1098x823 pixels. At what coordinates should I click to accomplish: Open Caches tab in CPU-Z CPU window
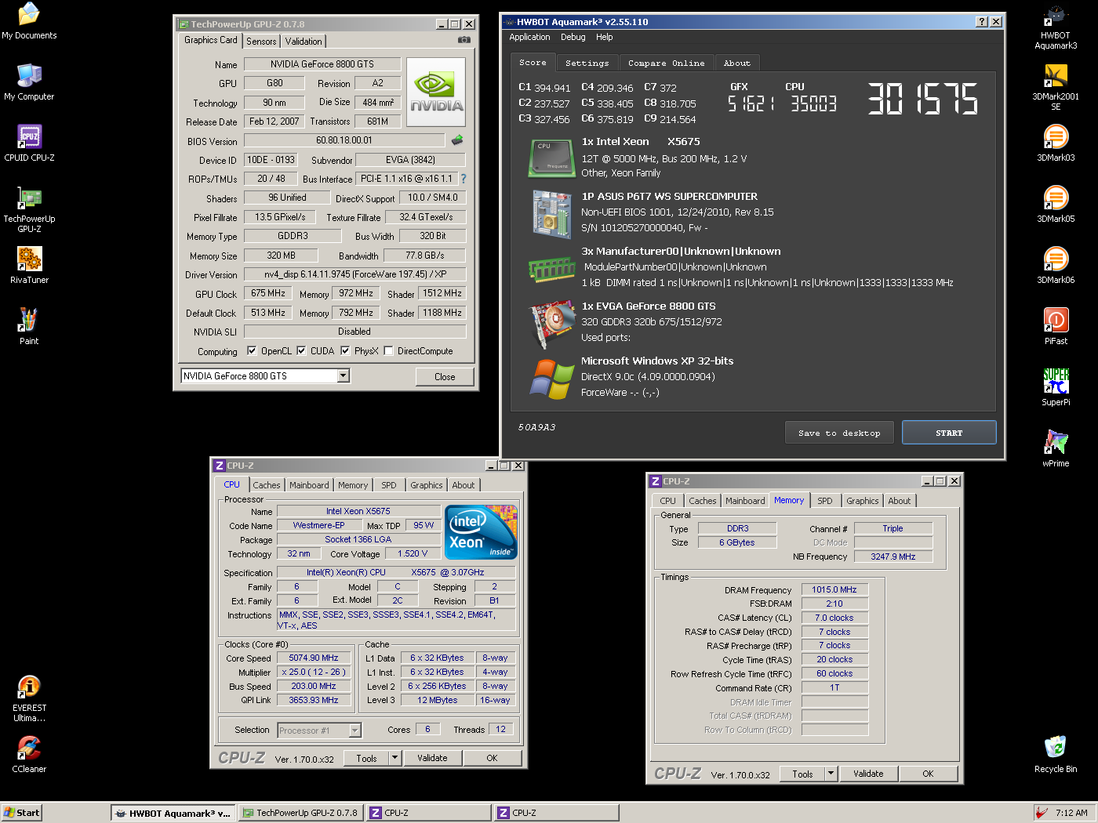[x=267, y=485]
